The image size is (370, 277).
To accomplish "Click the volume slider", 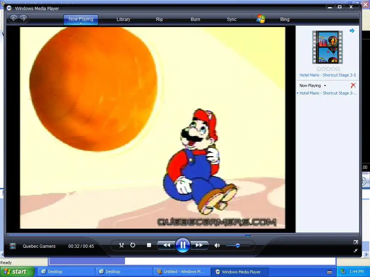I will [238, 245].
